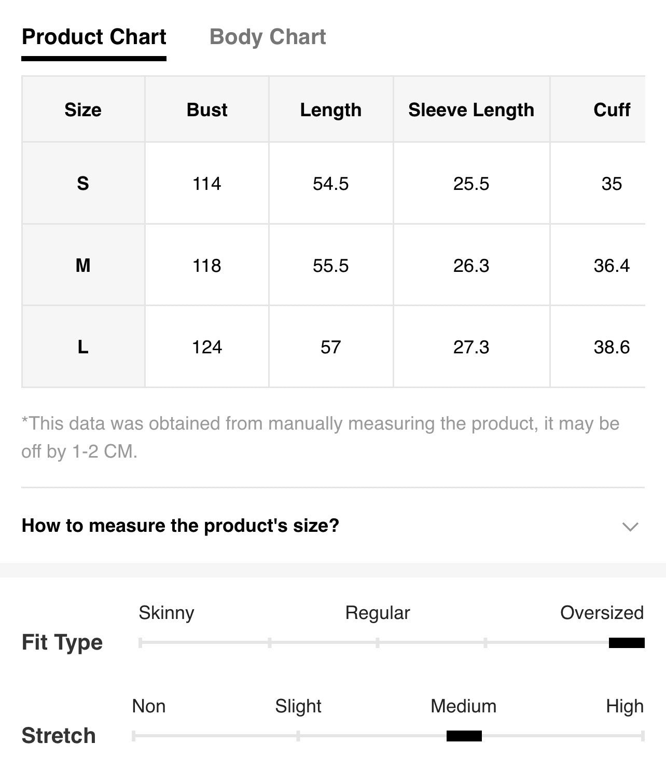
Task: Select the size L row header
Action: point(83,347)
